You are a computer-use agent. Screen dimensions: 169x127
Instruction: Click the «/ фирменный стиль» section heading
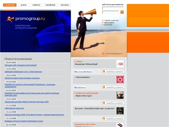coord(85,124)
